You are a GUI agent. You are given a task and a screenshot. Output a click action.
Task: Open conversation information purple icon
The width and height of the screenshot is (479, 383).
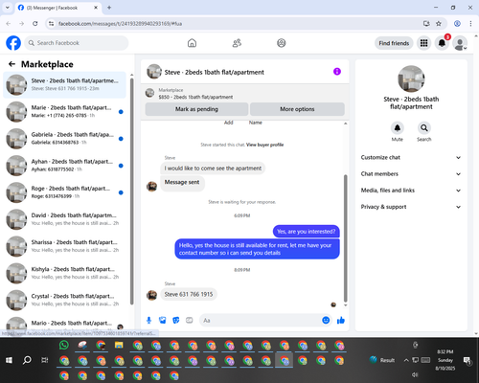pyautogui.click(x=337, y=72)
